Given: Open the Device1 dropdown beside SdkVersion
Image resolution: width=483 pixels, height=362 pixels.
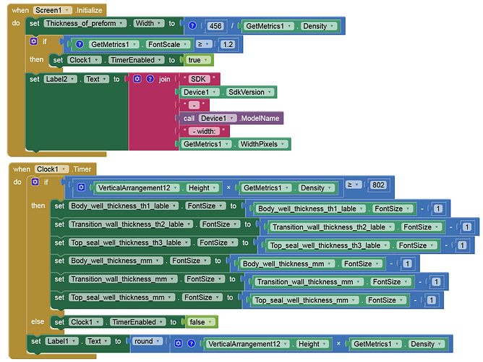Looking at the screenshot, I should tap(200, 92).
